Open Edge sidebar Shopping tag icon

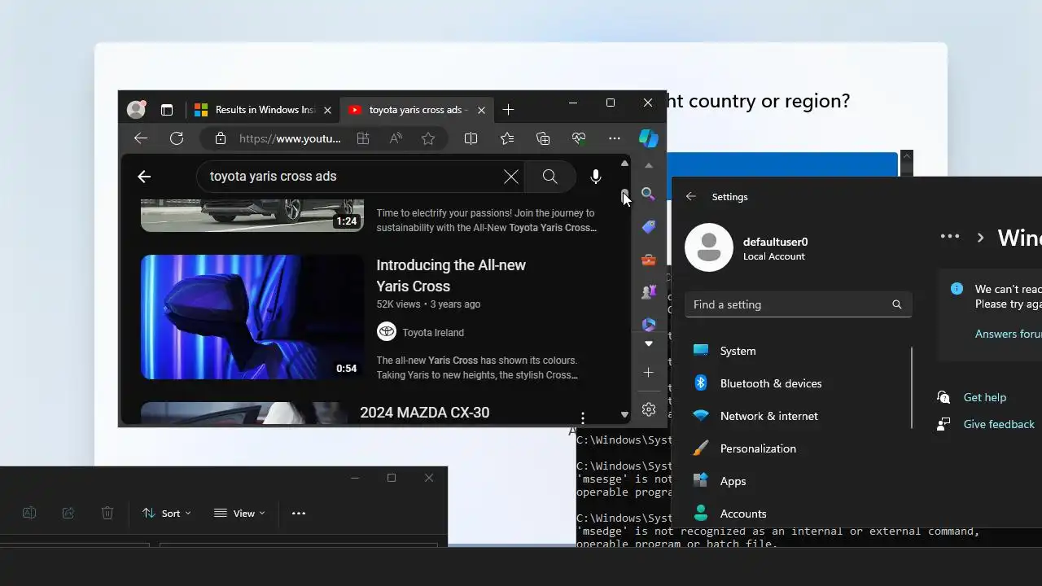coord(649,227)
